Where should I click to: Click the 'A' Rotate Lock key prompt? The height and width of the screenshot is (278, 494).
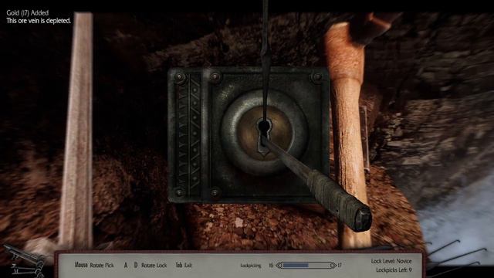click(126, 266)
